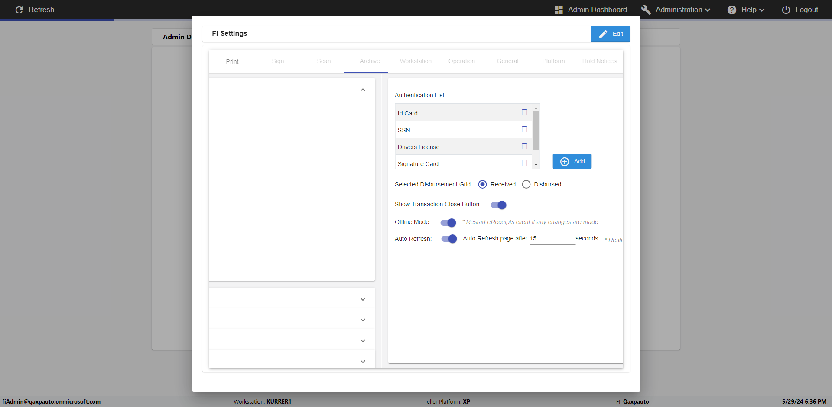Click the Admin Dashboard grid icon
Viewport: 832px width, 407px height.
coord(559,10)
